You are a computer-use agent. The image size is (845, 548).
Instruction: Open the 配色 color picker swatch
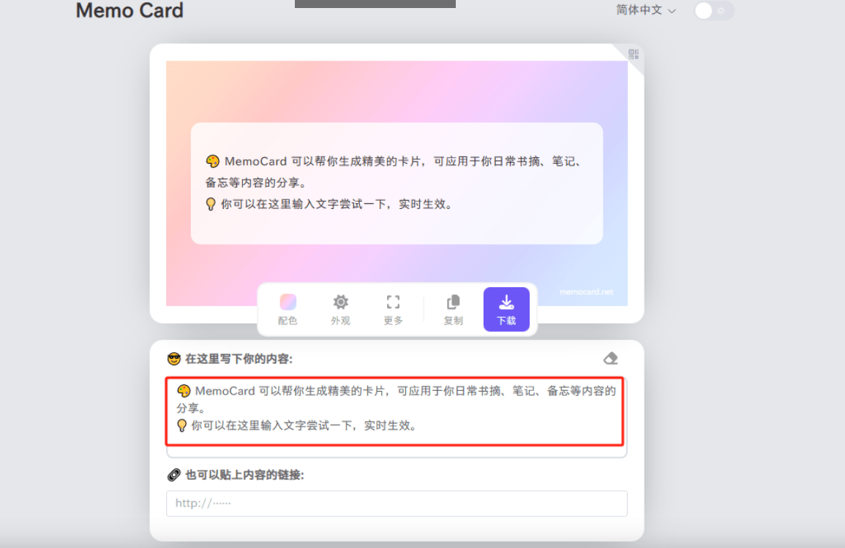[288, 300]
